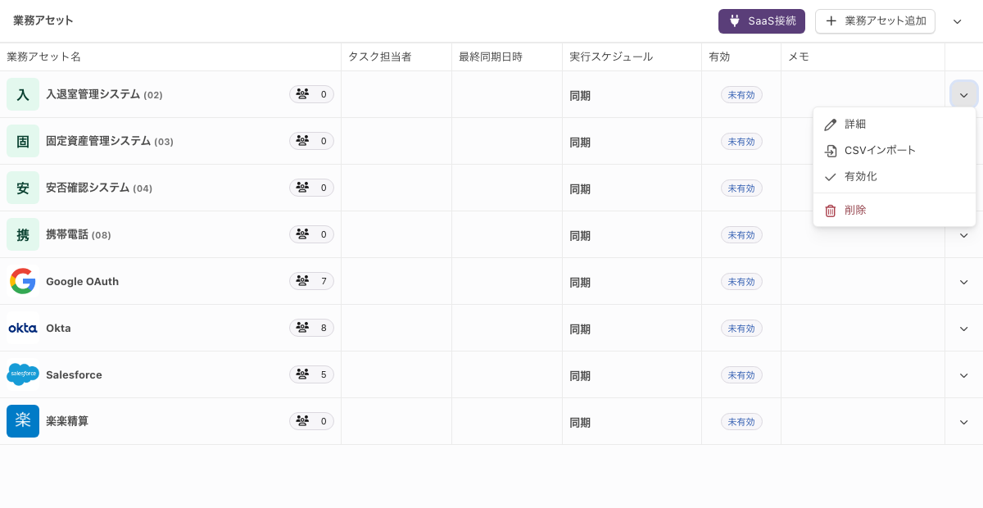Viewport: 983px width, 508px height.
Task: Select 有効化 in the context menu
Action: click(895, 177)
